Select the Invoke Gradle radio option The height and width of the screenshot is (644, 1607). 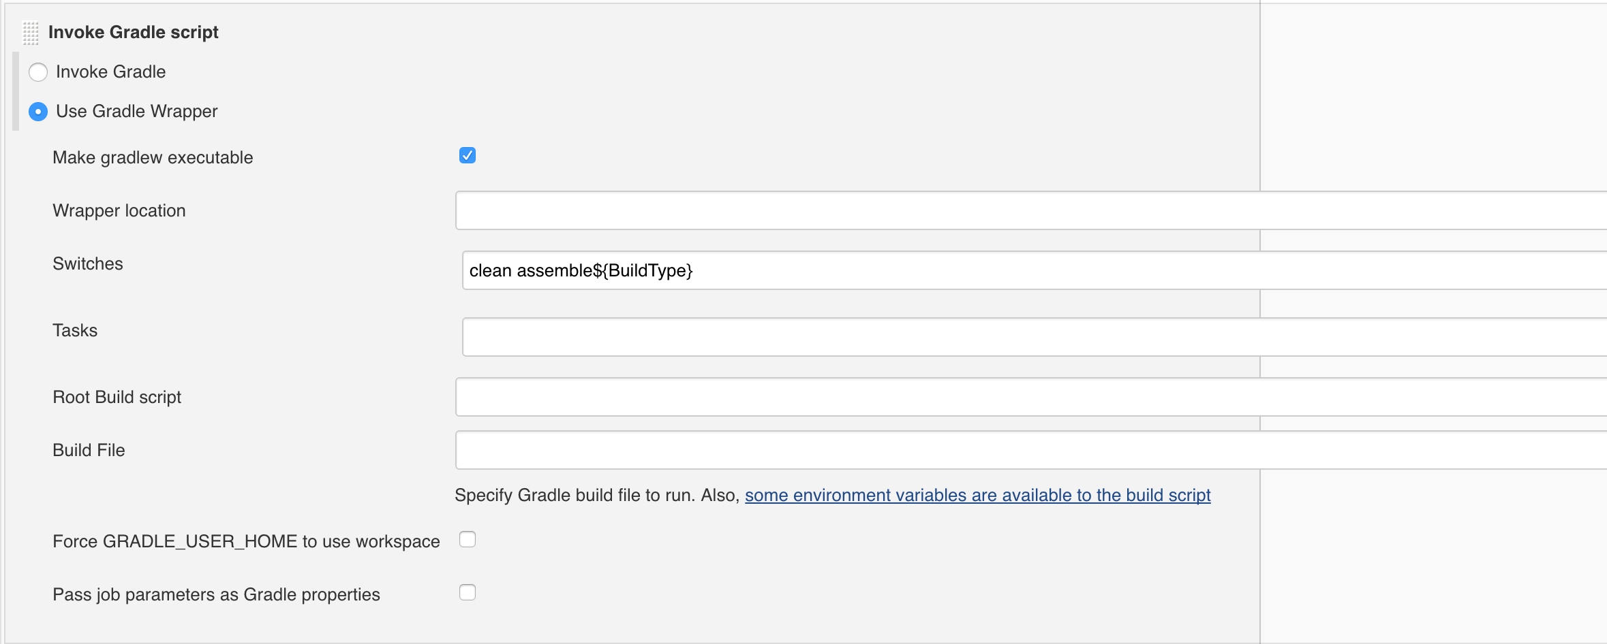click(38, 72)
